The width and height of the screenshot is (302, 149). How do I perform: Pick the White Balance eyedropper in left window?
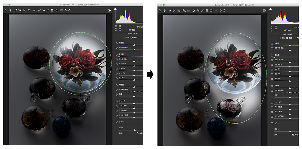[16, 10]
